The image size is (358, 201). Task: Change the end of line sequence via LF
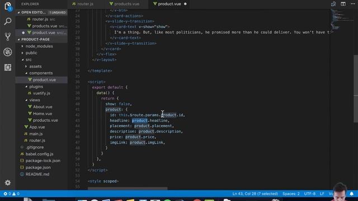(322, 194)
